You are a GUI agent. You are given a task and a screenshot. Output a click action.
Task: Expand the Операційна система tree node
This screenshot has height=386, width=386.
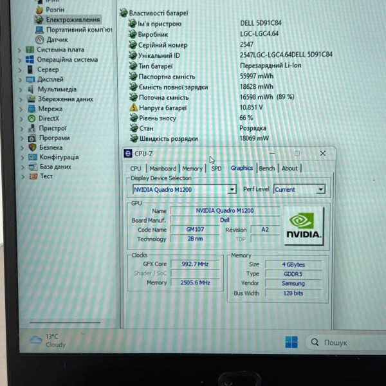(x=20, y=60)
